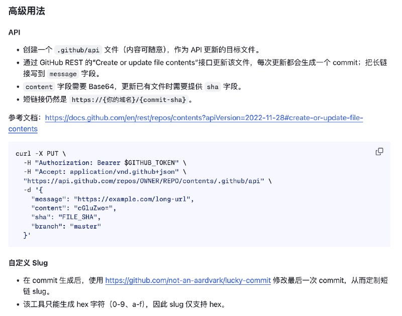Click the 高级用法 main heading
The image size is (402, 316).
pyautogui.click(x=27, y=11)
